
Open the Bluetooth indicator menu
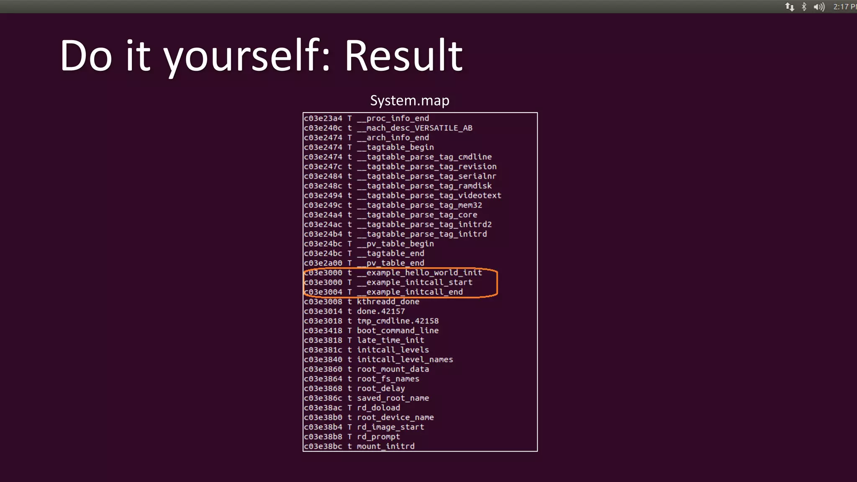(804, 7)
